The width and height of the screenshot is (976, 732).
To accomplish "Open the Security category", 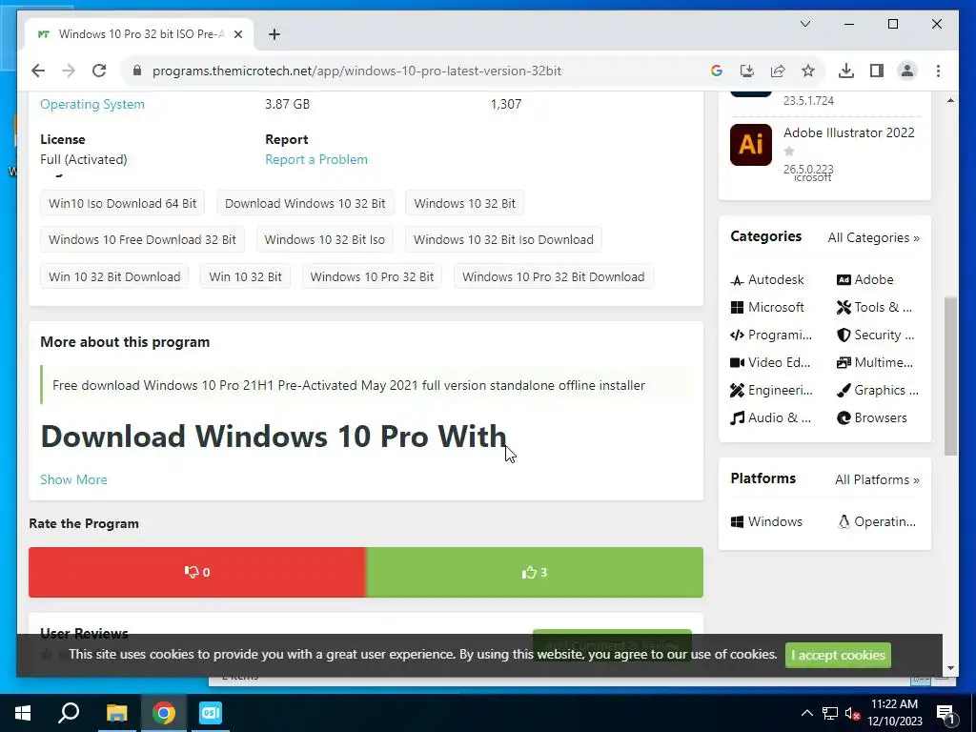I will 876,335.
